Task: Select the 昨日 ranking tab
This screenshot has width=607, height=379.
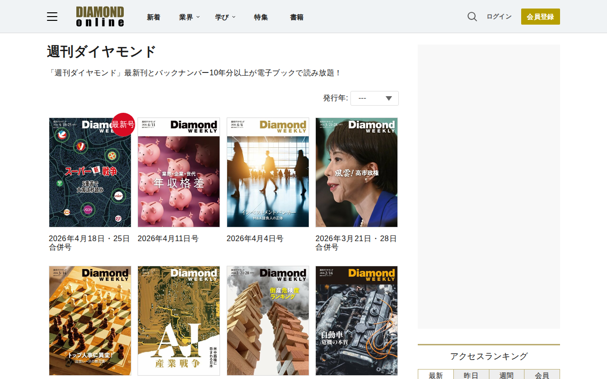Action: (471, 375)
